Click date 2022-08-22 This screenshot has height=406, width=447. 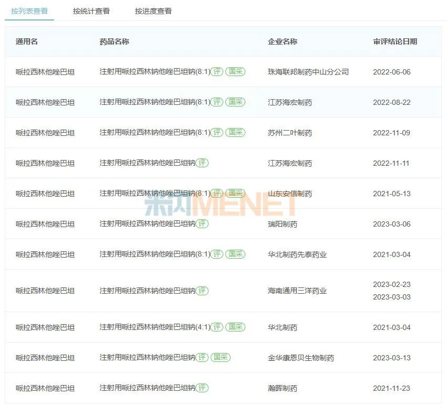pyautogui.click(x=392, y=102)
